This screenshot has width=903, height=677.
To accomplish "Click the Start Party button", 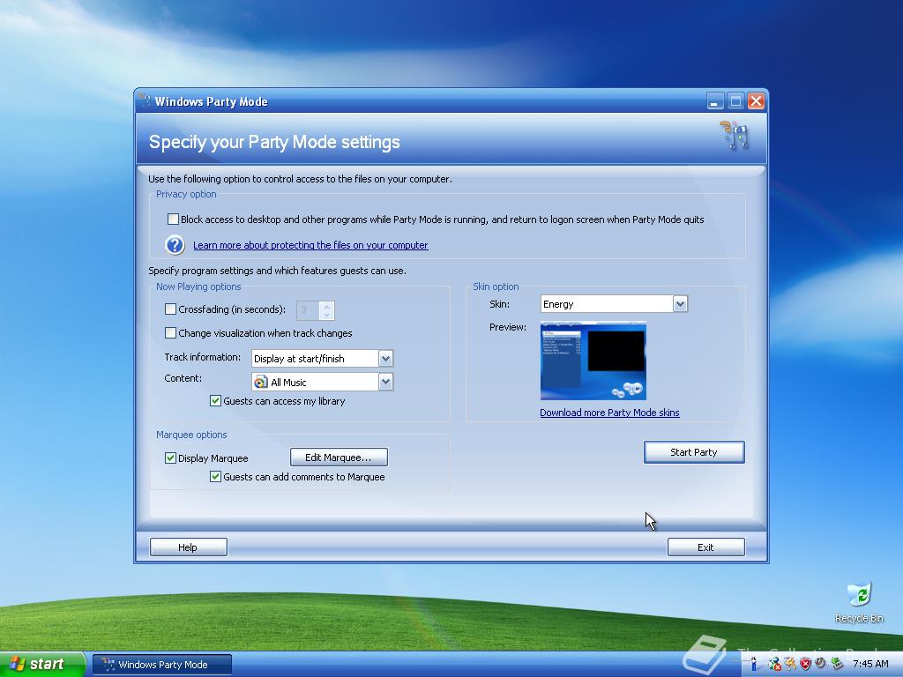I will point(694,452).
